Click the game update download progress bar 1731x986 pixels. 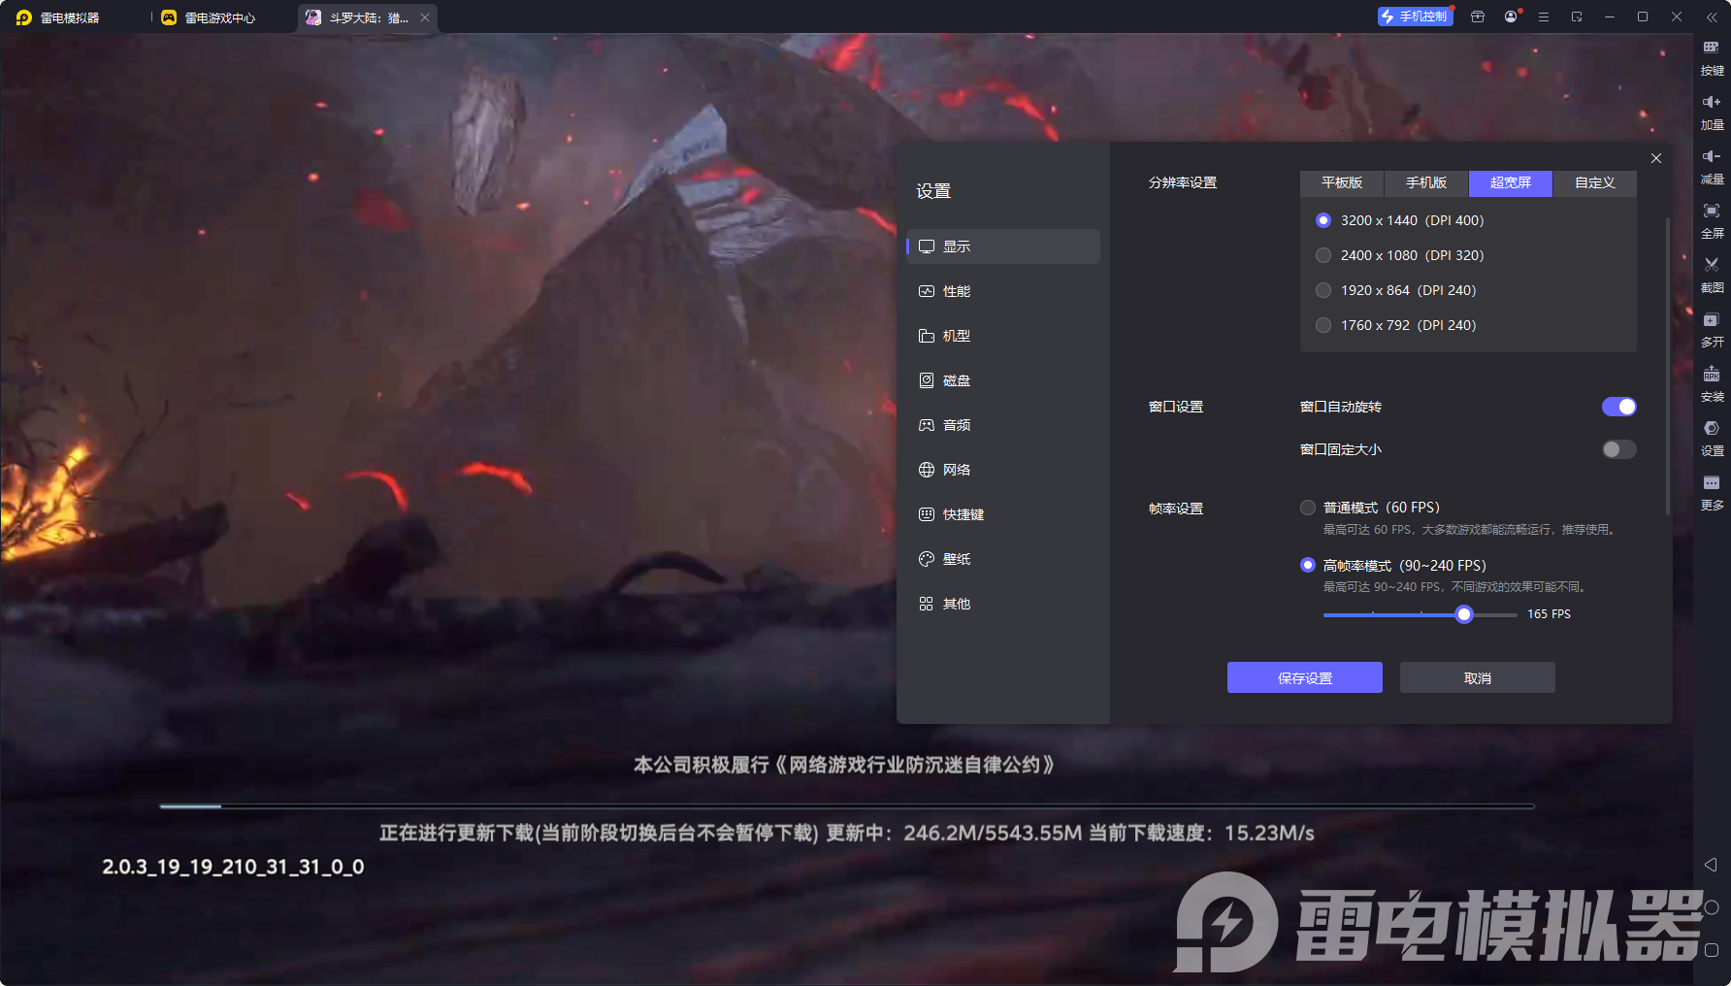click(x=847, y=806)
